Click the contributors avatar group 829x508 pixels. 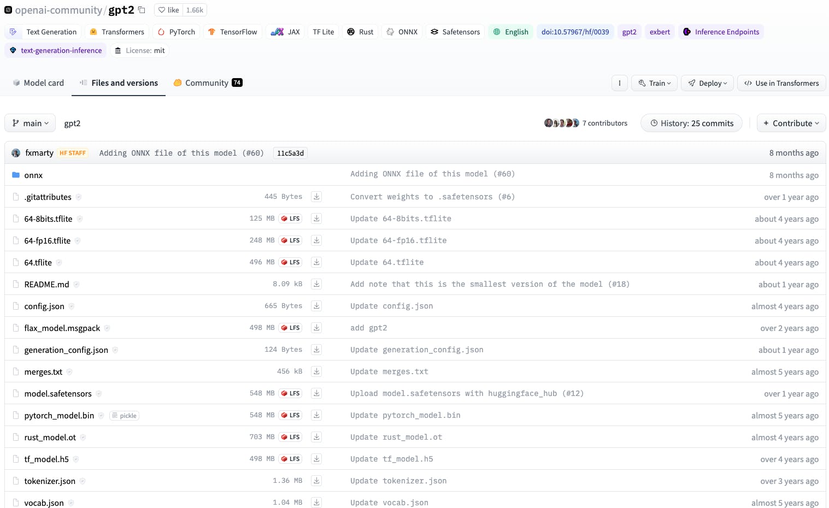click(x=562, y=123)
